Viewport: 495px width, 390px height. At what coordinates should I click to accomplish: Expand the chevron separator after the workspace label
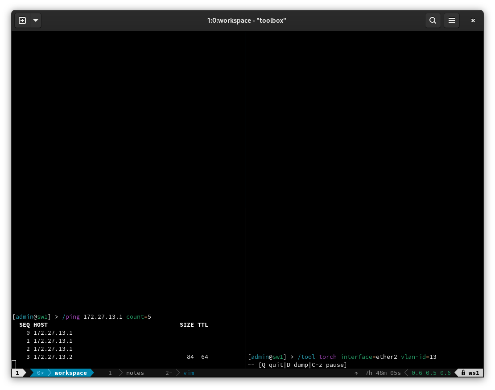[93, 373]
